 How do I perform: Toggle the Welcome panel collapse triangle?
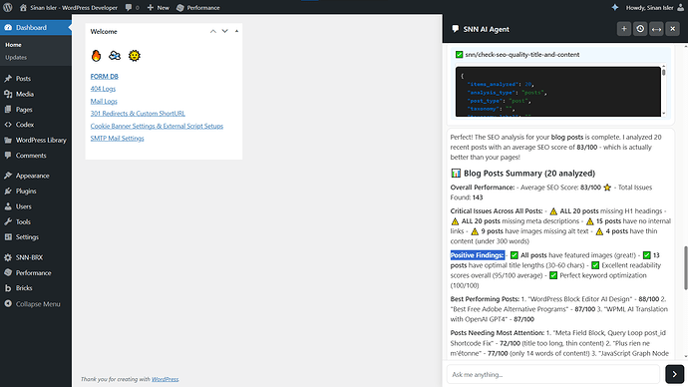[236, 31]
